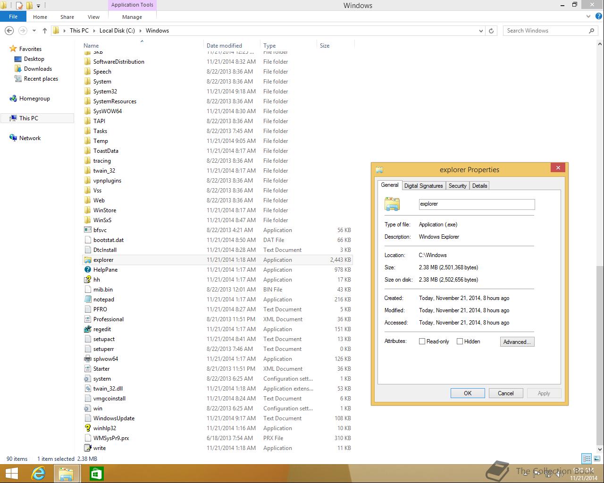Screen dimensions: 604x483
Task: Click the System32 folder icon
Action: 87,92
